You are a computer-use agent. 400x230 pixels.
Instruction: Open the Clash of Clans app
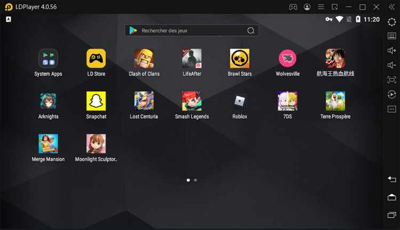(144, 59)
